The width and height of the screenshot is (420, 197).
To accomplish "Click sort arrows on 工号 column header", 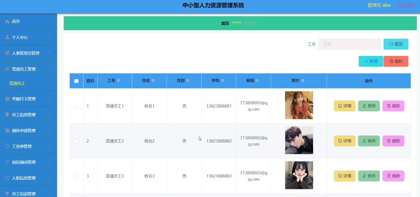I will [x=118, y=81].
